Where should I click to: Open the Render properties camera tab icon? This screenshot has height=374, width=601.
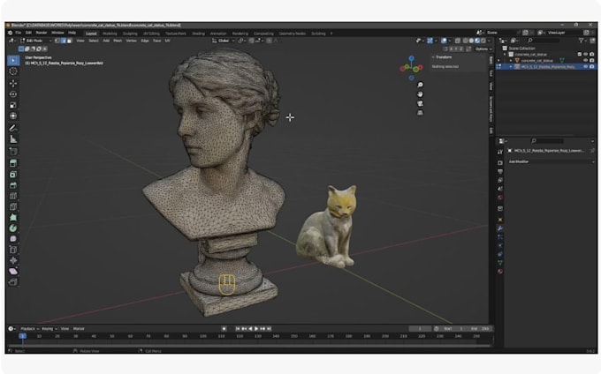click(x=500, y=162)
